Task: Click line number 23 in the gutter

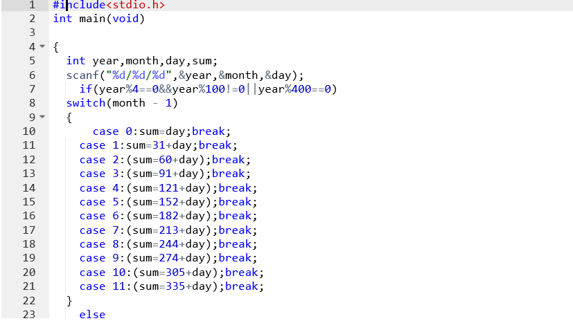Action: (x=29, y=314)
